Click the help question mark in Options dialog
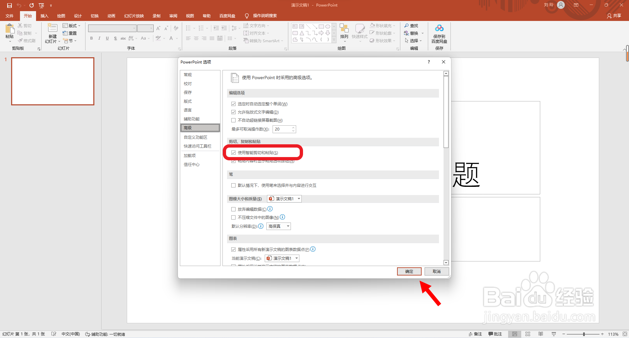 pyautogui.click(x=429, y=62)
